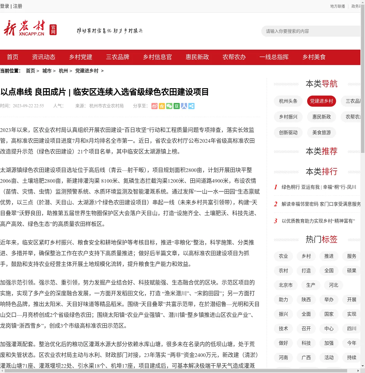Click the 推进 hot tag
Viewport: 365px width, 373px height.
click(329, 256)
